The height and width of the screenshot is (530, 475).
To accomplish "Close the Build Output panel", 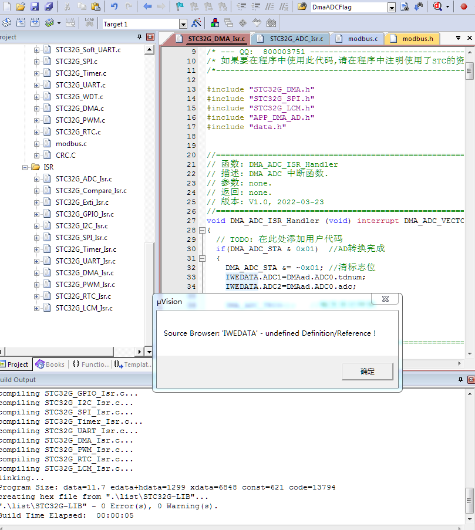I will click(471, 380).
